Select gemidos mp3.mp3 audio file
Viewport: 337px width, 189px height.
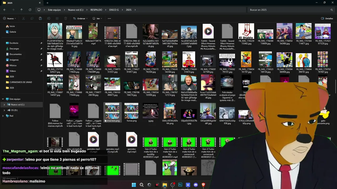point(131,143)
